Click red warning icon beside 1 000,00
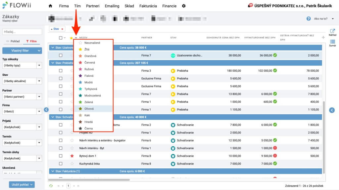 click(275, 148)
